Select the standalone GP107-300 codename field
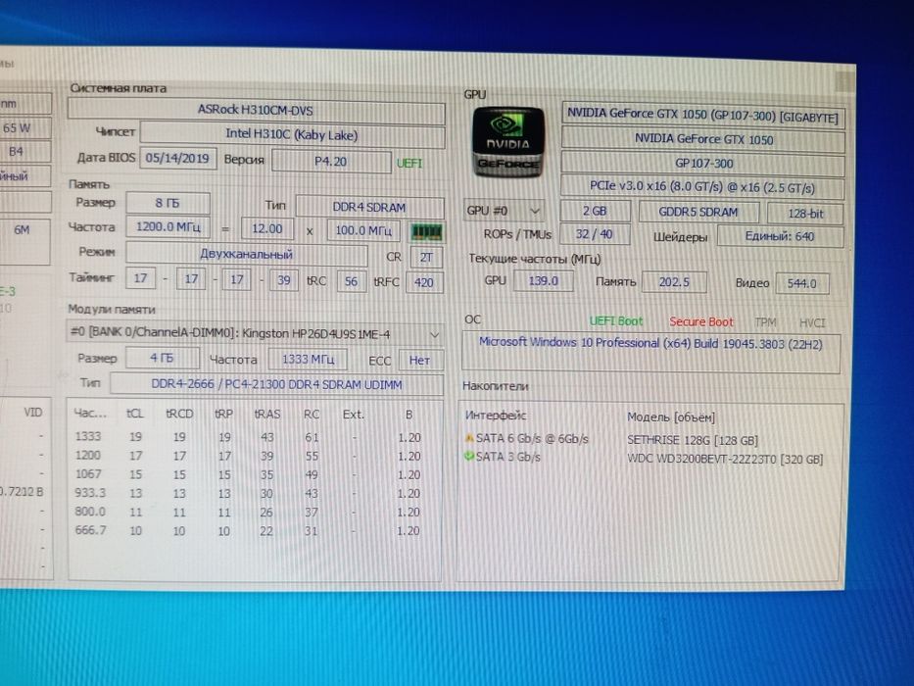This screenshot has width=914, height=686. 703,164
